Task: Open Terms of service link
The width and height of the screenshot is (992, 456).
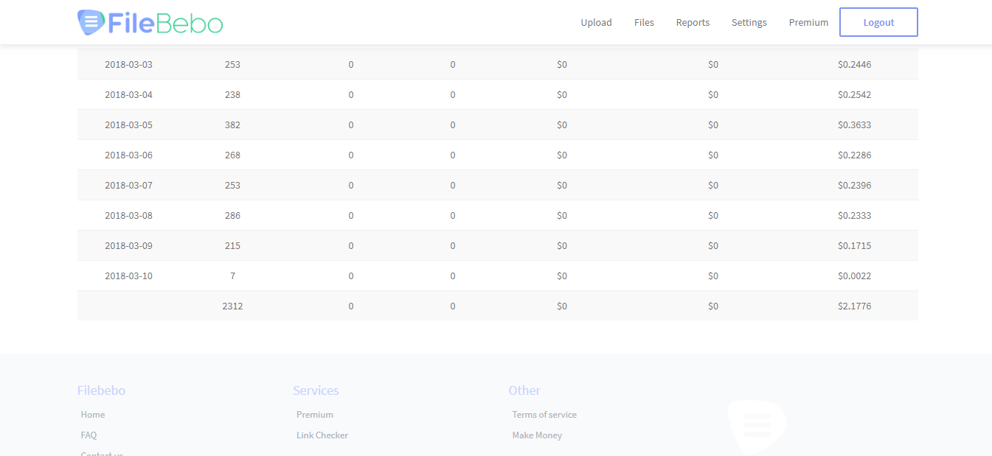Action: [544, 415]
